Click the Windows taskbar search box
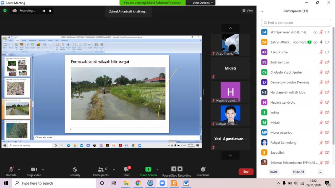The width and height of the screenshot is (335, 188). tap(54, 183)
